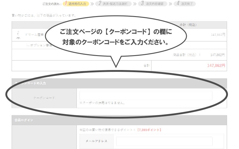
Task: Click into the メールアドレス text box
Action: point(164,141)
